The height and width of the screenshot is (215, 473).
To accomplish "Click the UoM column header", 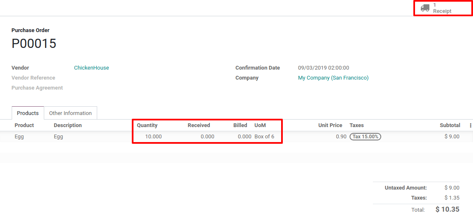I will [260, 125].
